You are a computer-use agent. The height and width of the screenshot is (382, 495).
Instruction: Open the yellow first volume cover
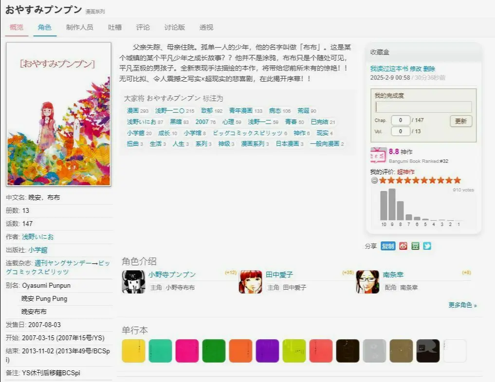click(133, 351)
